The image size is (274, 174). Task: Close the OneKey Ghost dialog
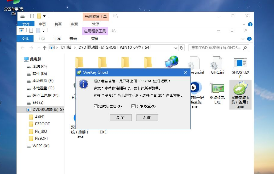(186, 72)
